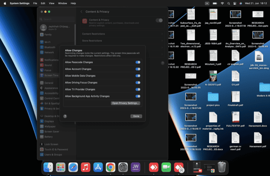Screen dimensions: 270x176
Task: Click battery status icon in menu bar
Action: 215,3
